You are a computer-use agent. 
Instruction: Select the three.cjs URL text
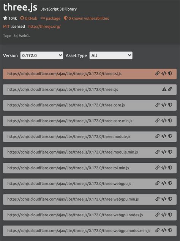[63, 89]
